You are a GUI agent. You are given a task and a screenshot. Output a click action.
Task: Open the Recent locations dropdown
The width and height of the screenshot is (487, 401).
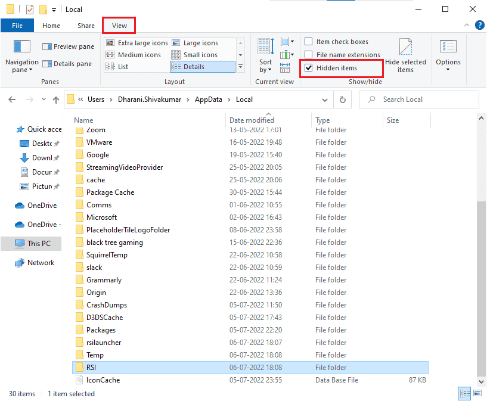pos(44,100)
